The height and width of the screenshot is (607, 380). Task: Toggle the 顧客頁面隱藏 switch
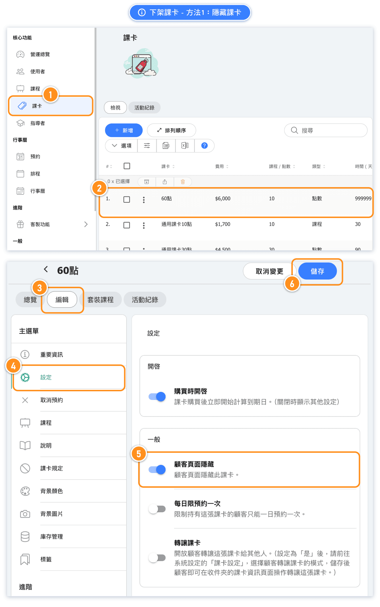[157, 470]
